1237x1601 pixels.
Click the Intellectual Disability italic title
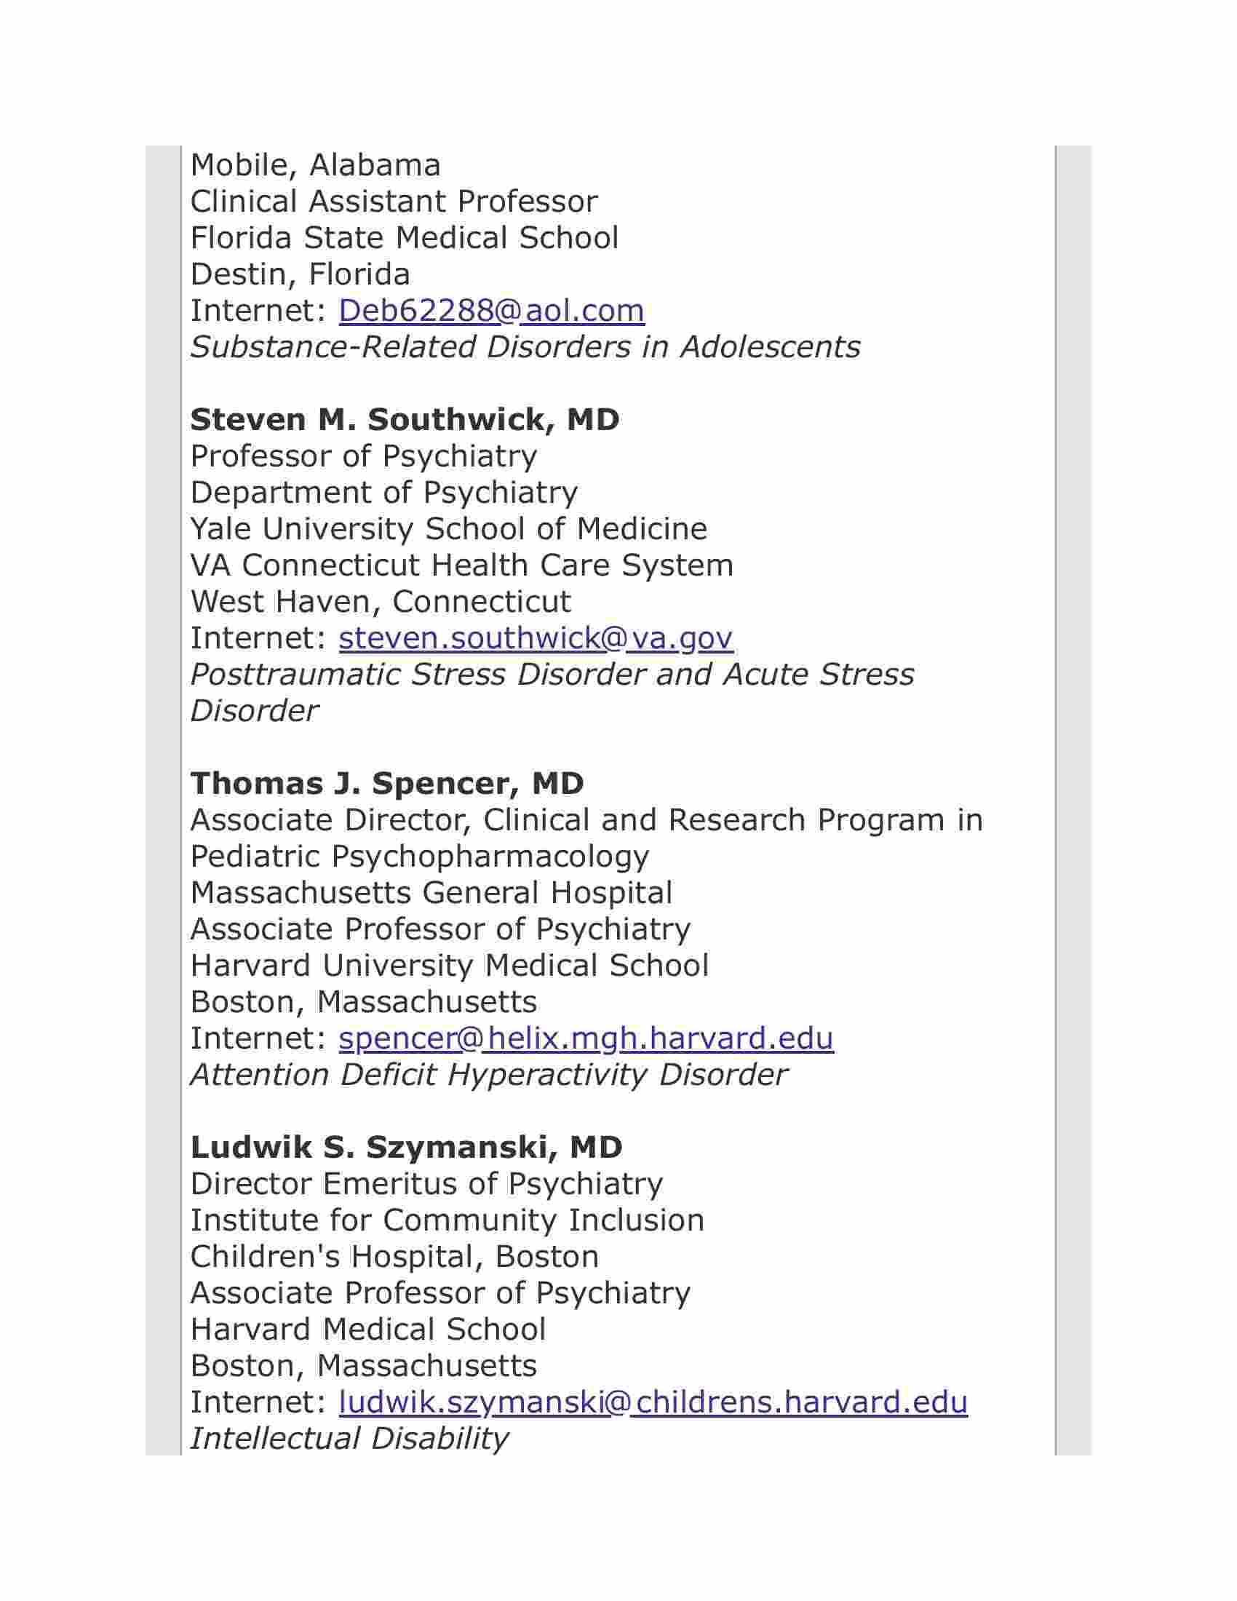point(349,1438)
